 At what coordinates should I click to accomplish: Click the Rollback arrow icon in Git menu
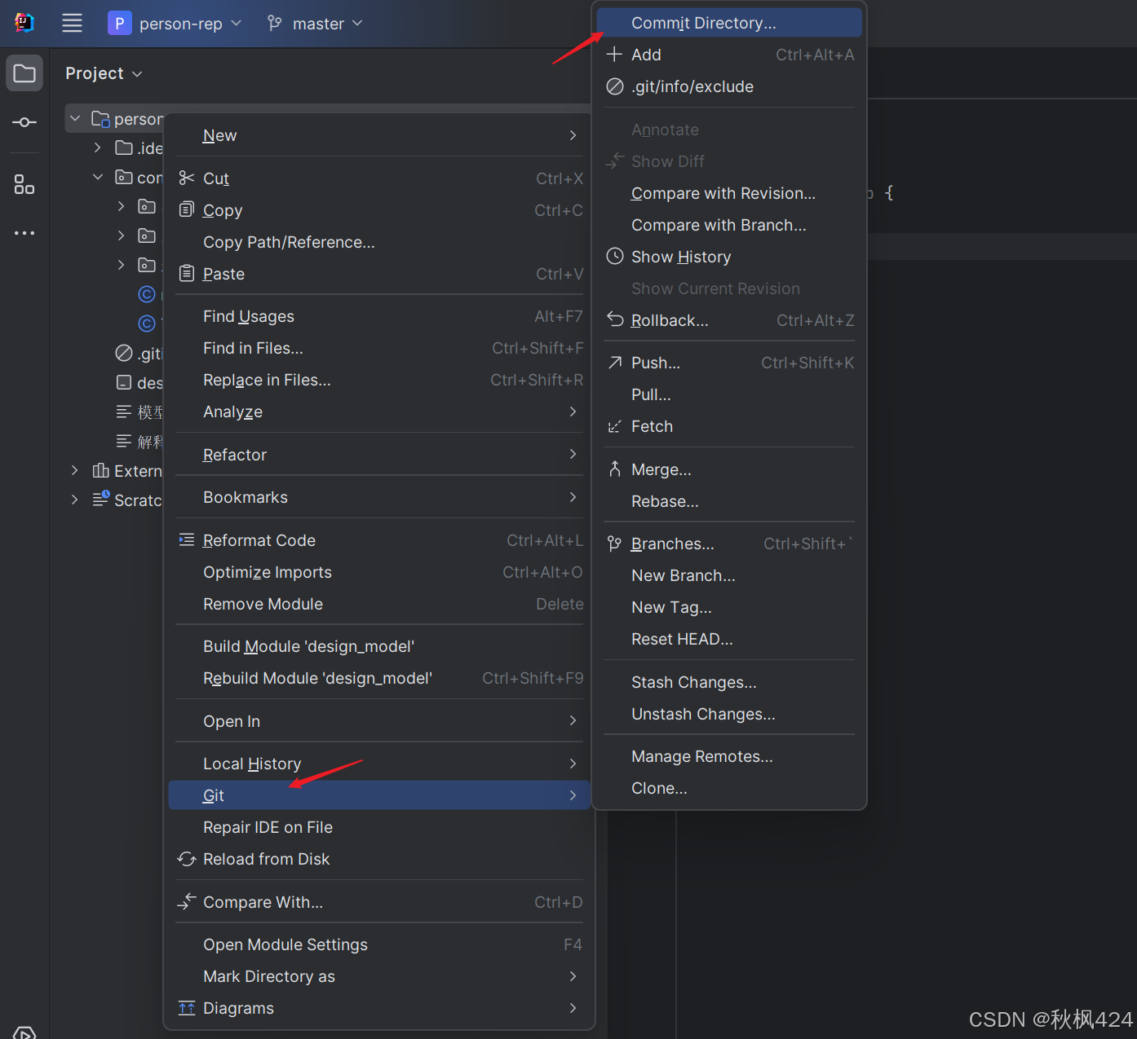click(x=615, y=319)
